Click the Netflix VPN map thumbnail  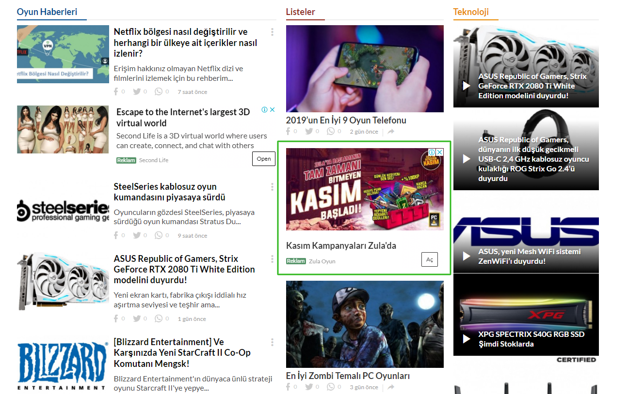pos(63,54)
